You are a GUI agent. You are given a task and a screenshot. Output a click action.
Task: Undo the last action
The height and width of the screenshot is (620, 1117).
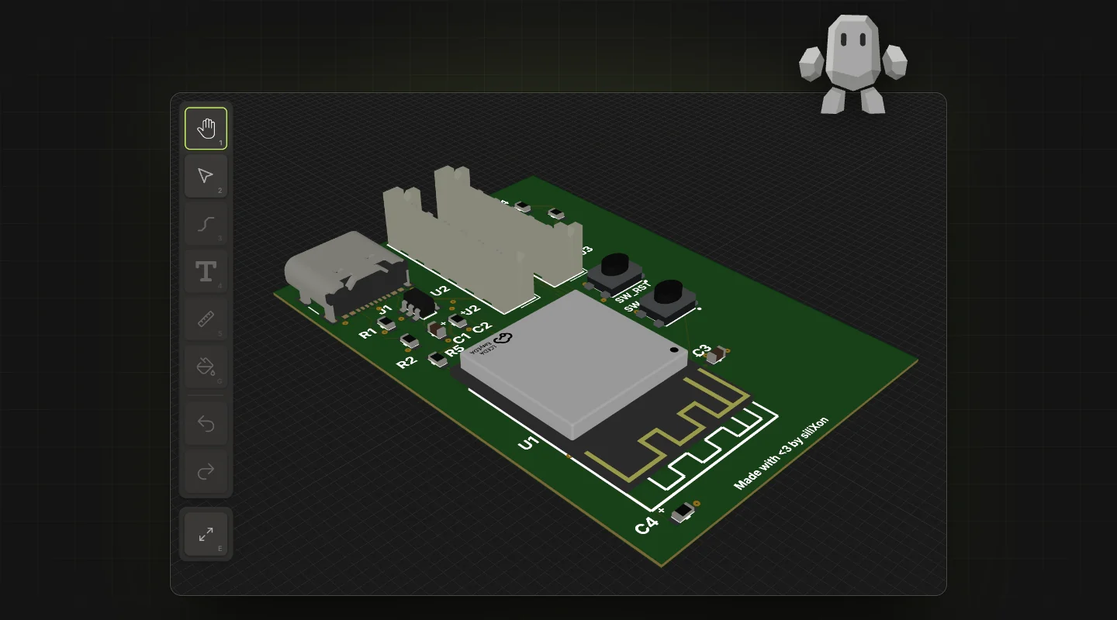[x=206, y=423]
